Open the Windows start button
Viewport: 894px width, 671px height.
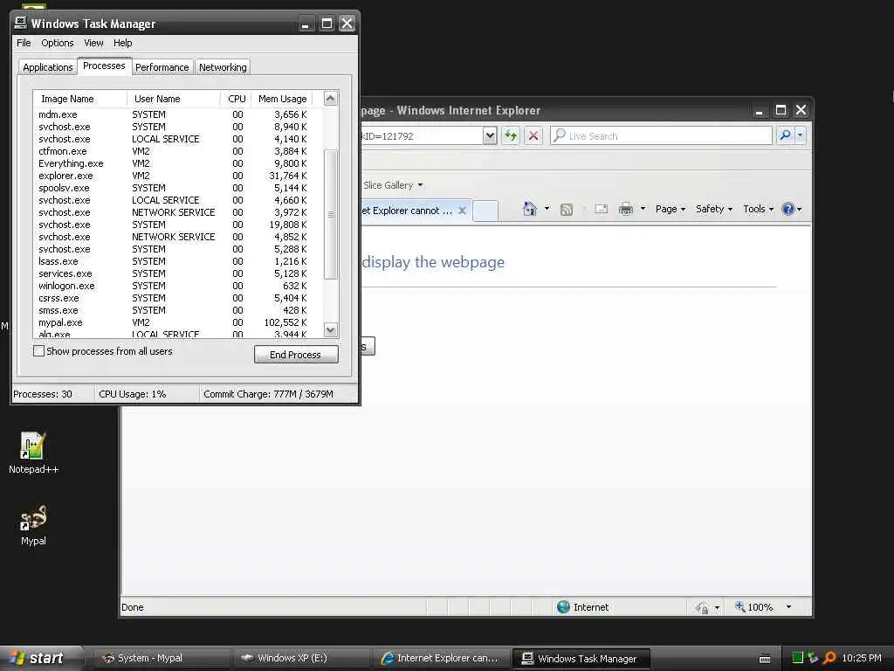(38, 658)
